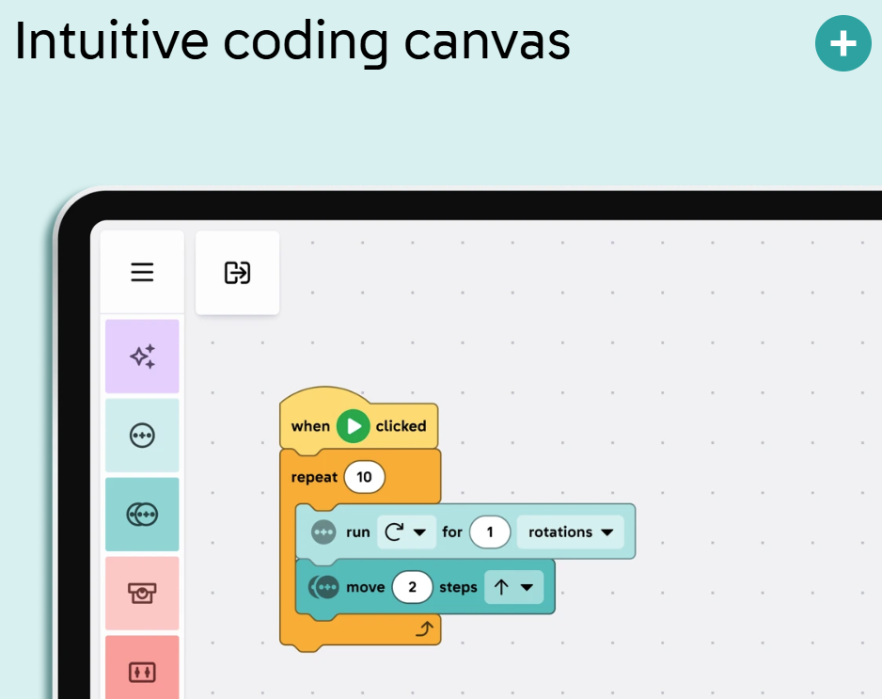
Task: Click the repeat count field showing 10
Action: tap(364, 477)
